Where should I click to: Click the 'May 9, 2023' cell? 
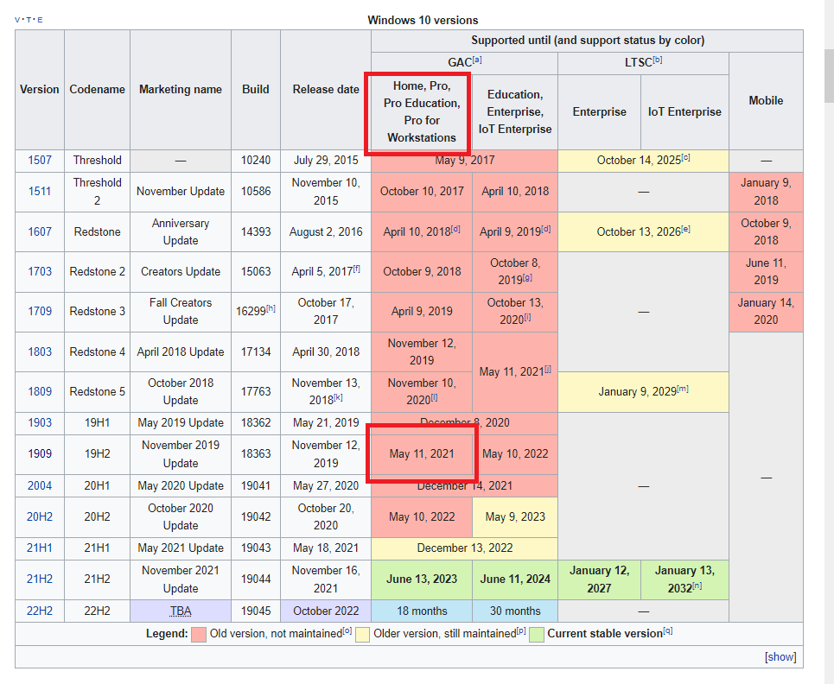pos(515,516)
